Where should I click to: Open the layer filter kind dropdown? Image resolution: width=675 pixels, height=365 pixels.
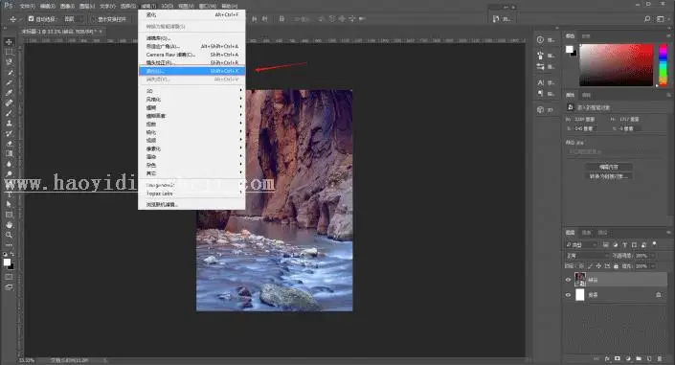pos(581,244)
